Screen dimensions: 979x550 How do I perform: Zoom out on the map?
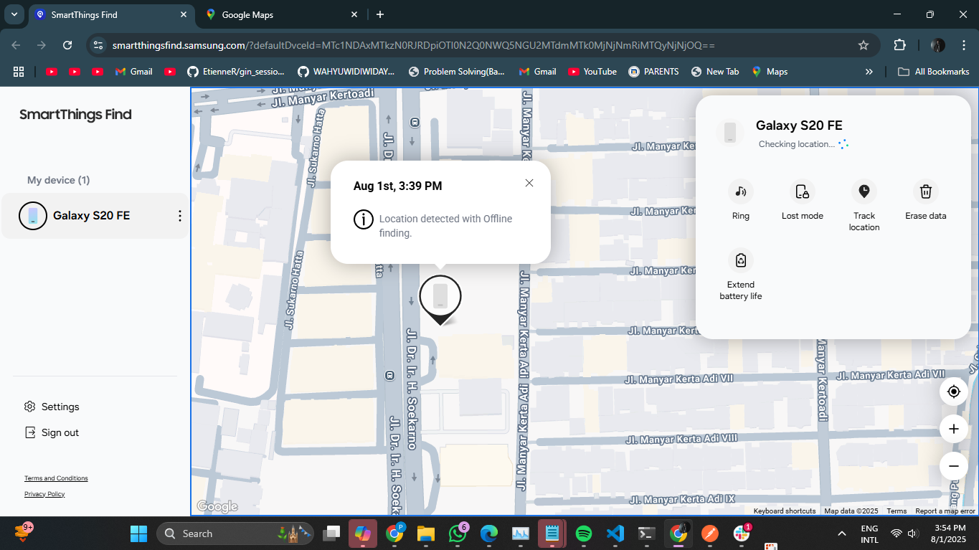[x=953, y=466]
